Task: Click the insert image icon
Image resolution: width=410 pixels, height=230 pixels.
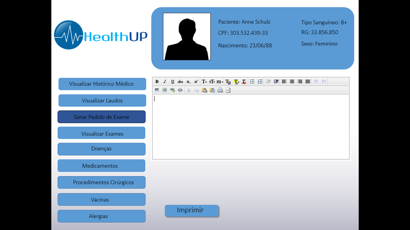Action: tap(165, 90)
